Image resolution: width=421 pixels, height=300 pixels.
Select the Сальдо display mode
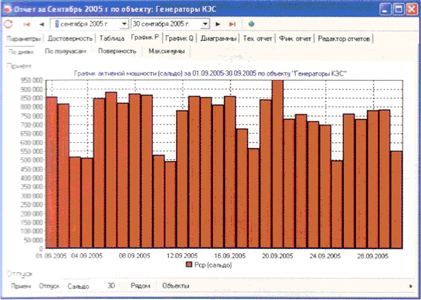[79, 287]
